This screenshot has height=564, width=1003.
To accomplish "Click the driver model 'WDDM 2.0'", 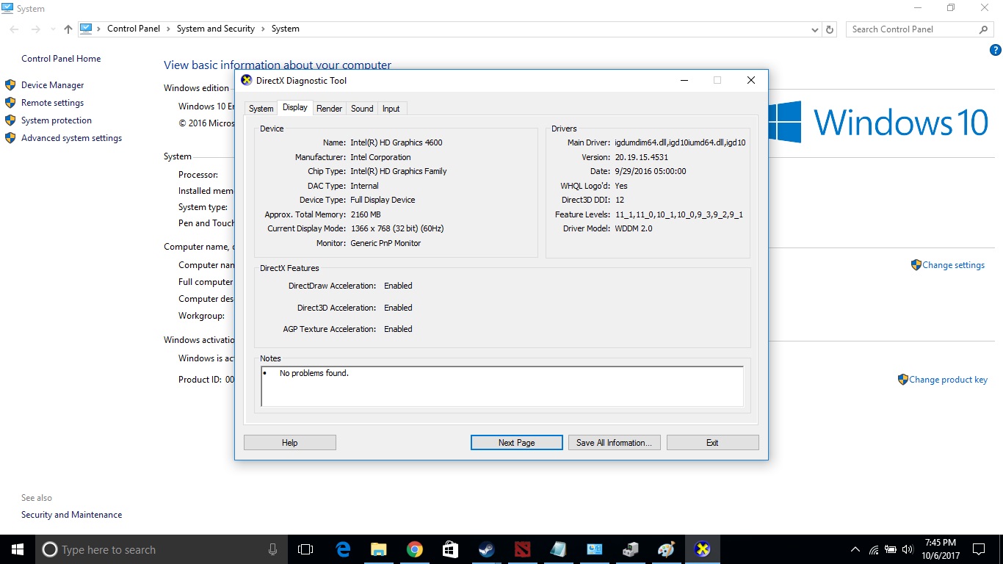I will tap(634, 228).
